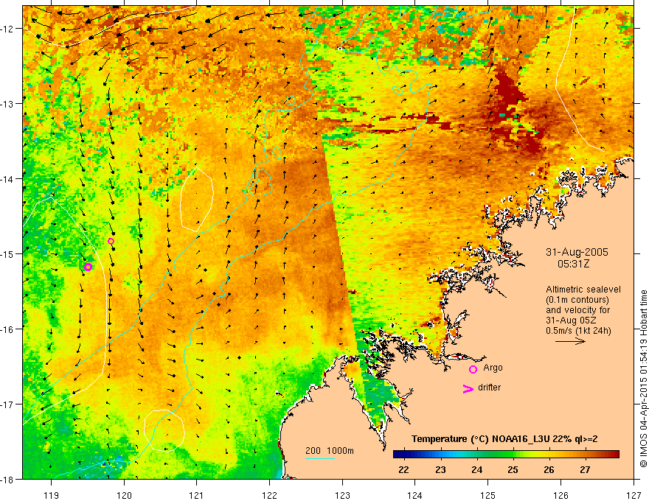This screenshot has height=501, width=649.
Task: Click the '0.5m/s (1kt 24h)' label
Action: 578,331
